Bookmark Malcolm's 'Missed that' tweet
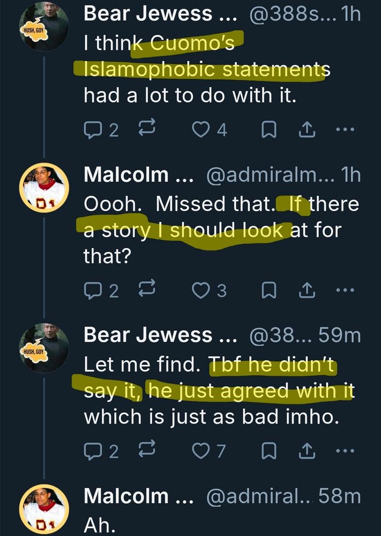The width and height of the screenshot is (381, 536). coord(270,290)
